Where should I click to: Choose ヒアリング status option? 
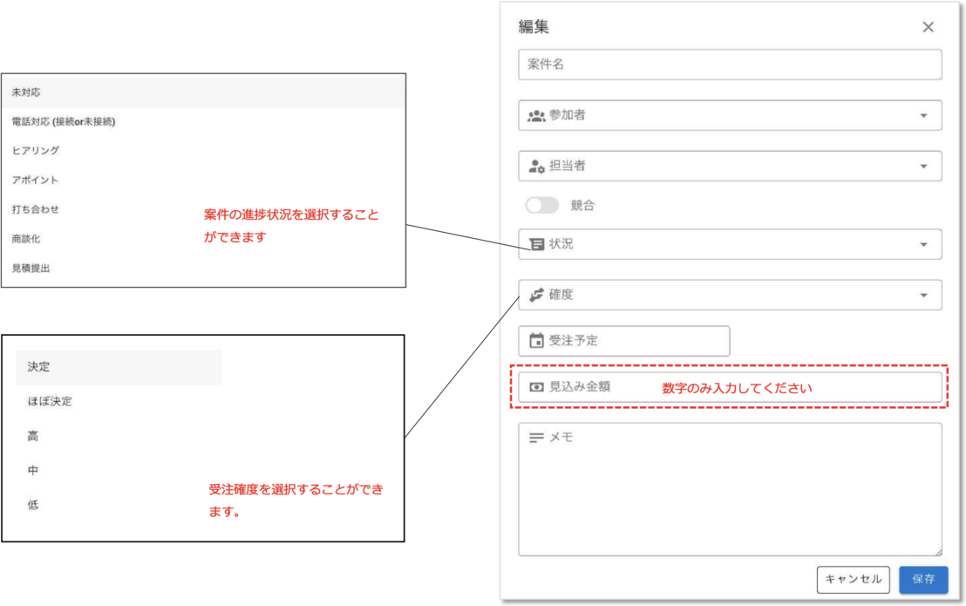[x=203, y=150]
